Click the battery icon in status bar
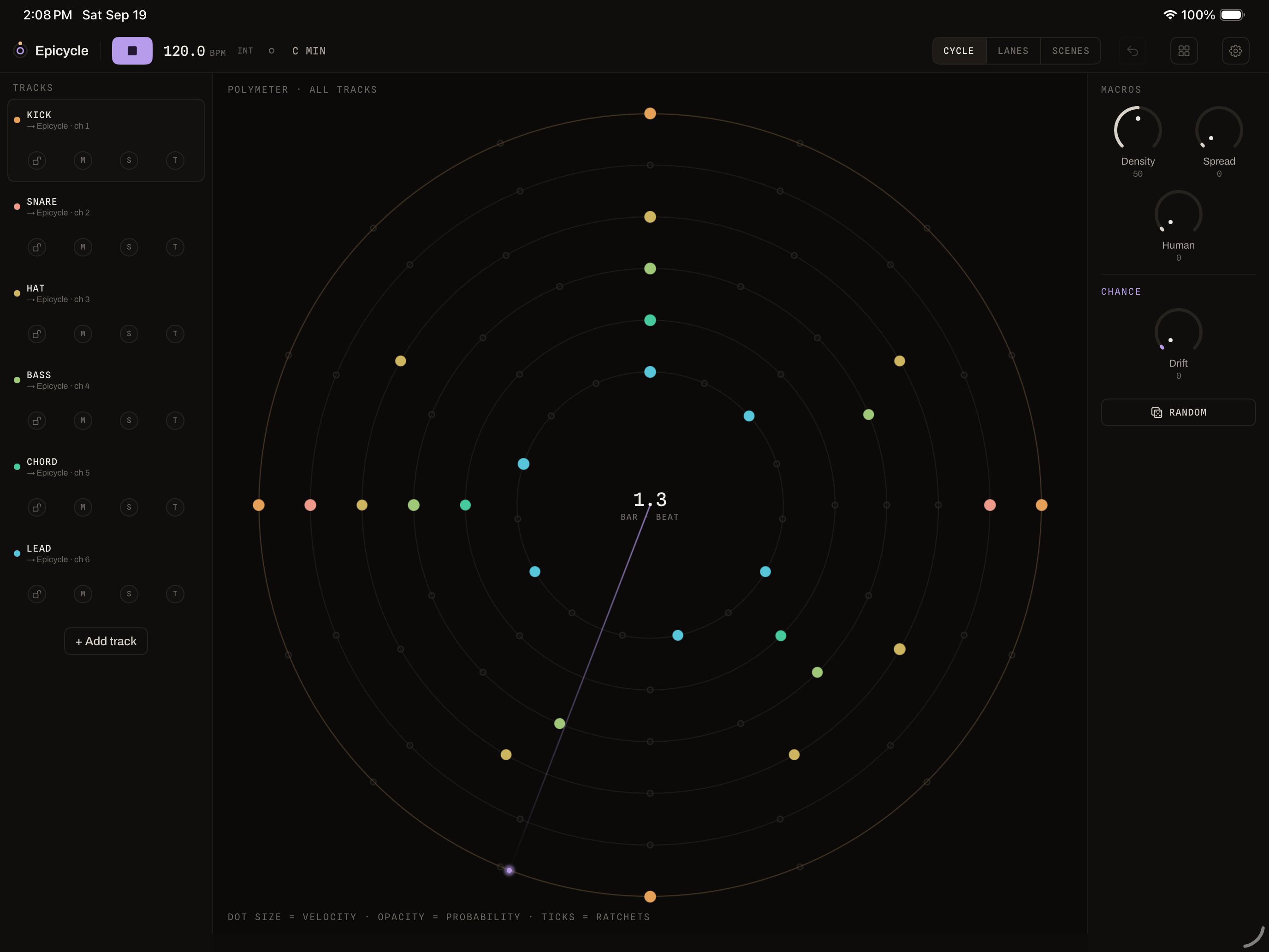 click(1232, 15)
